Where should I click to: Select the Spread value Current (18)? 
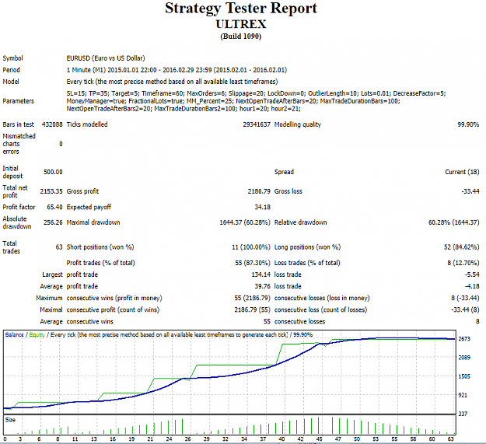click(x=462, y=172)
